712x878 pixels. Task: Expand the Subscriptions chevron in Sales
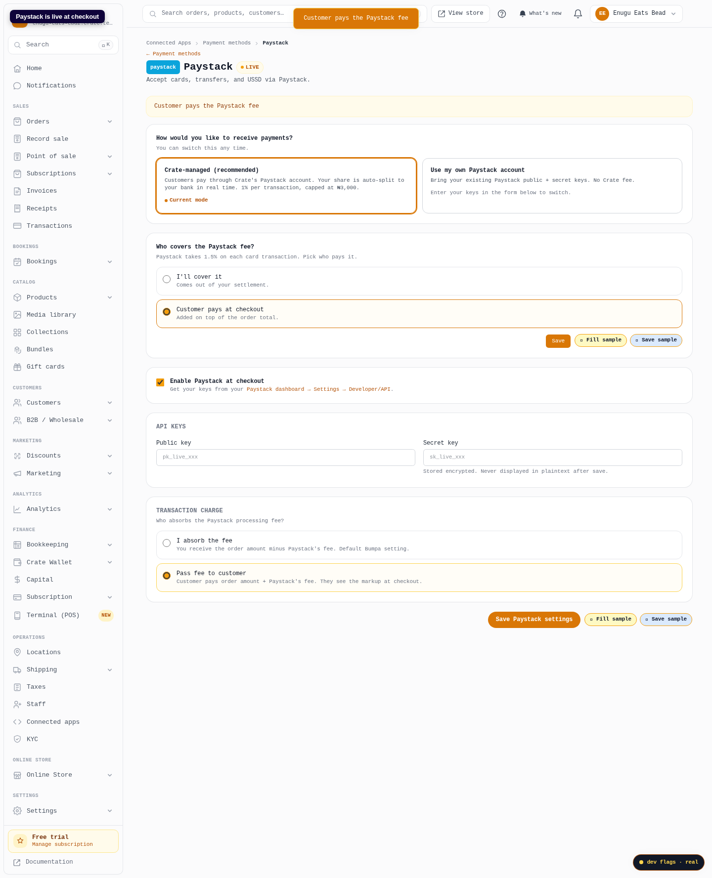pyautogui.click(x=110, y=174)
